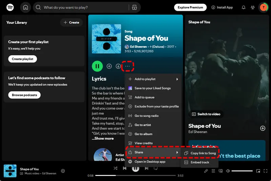Select Add to queue
This screenshot has width=271, height=181.
(x=153, y=97)
